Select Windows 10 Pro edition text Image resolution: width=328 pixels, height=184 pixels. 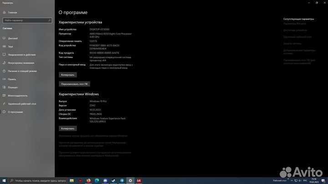[98, 101]
